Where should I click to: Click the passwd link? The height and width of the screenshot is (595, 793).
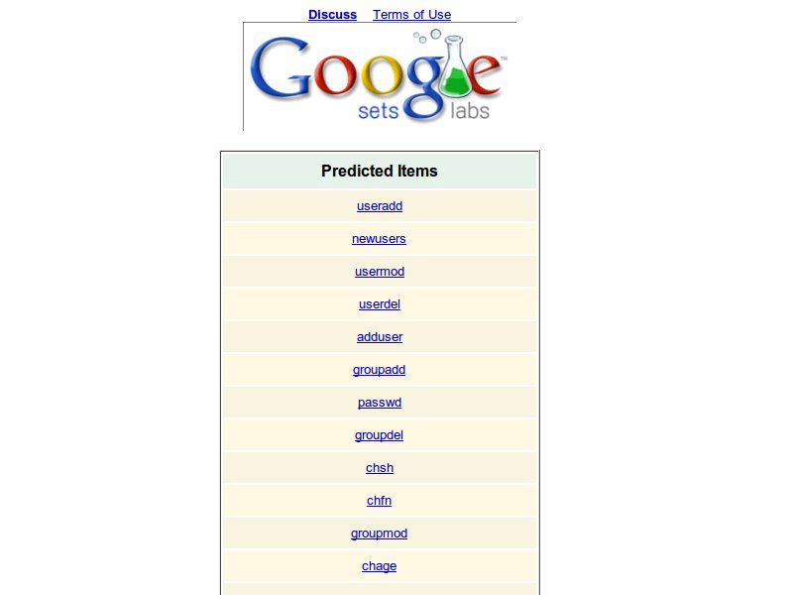pyautogui.click(x=380, y=403)
